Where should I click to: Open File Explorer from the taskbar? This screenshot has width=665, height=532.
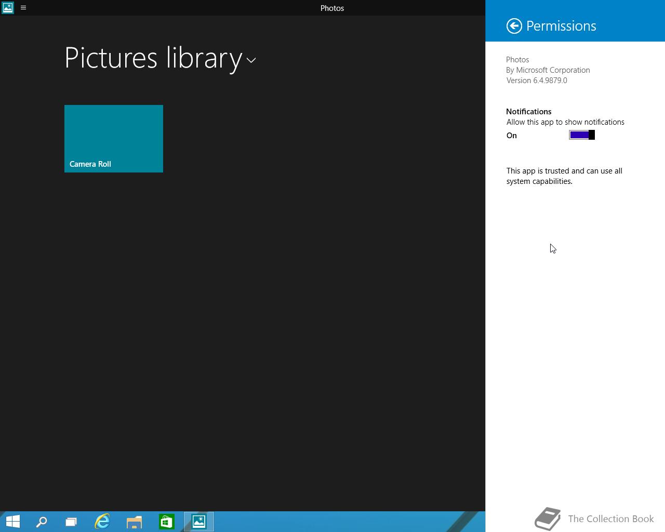(135, 522)
